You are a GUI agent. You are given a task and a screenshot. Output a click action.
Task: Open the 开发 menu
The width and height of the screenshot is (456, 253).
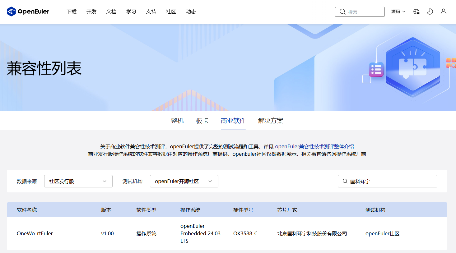tap(91, 11)
